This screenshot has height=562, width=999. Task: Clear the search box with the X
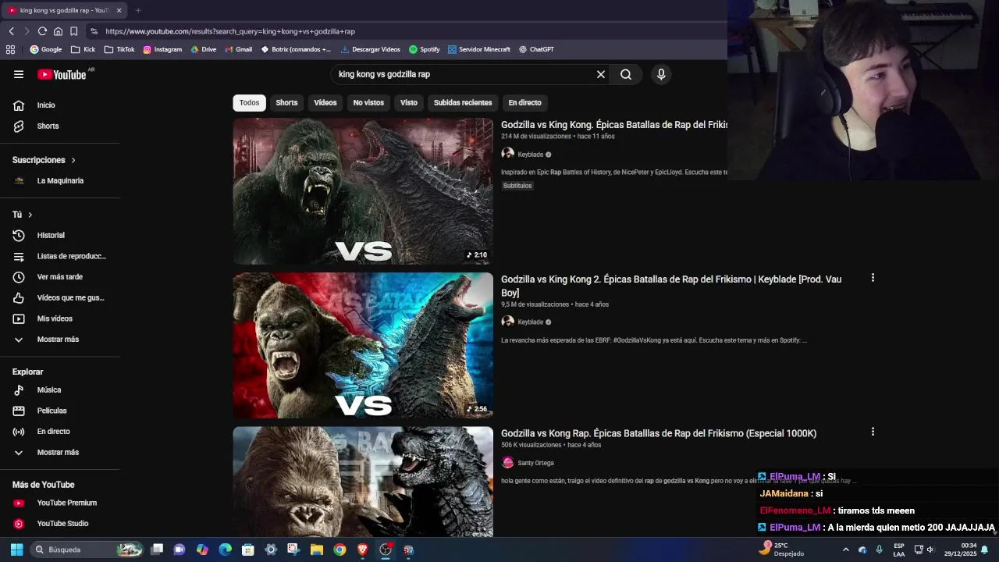(601, 74)
